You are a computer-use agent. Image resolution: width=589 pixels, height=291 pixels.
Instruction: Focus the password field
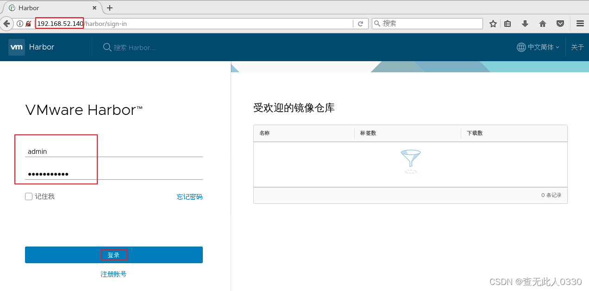point(114,174)
